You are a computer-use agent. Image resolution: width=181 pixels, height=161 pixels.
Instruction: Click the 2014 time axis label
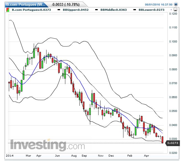pos(10,156)
